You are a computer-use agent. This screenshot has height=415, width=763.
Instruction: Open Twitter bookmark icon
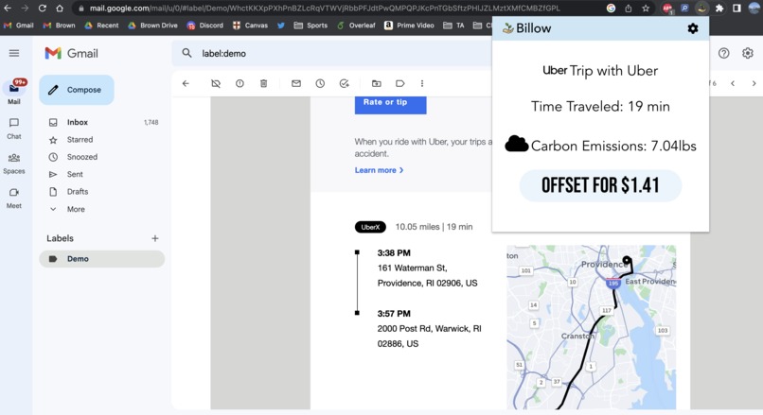point(281,26)
